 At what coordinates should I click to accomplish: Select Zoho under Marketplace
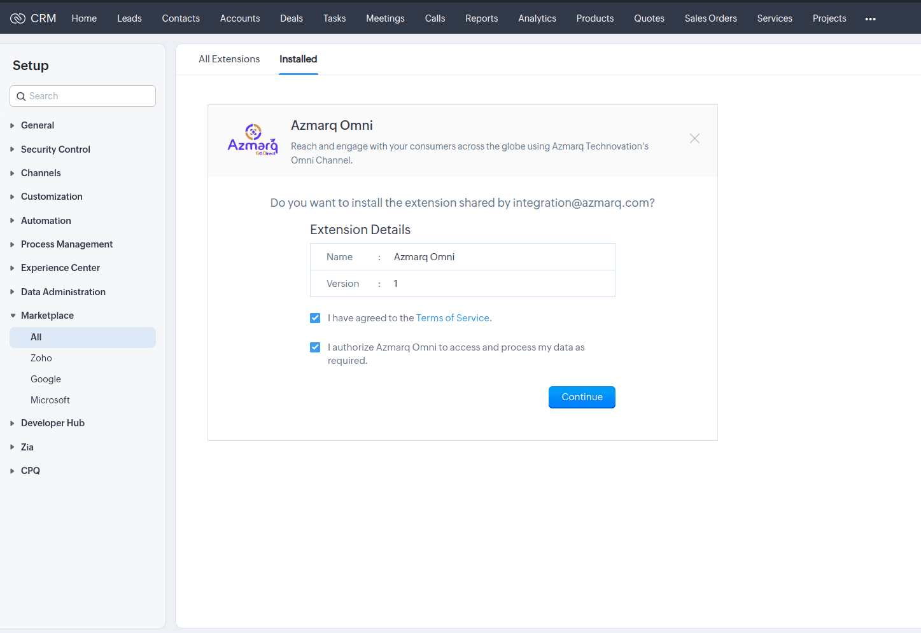(x=41, y=358)
